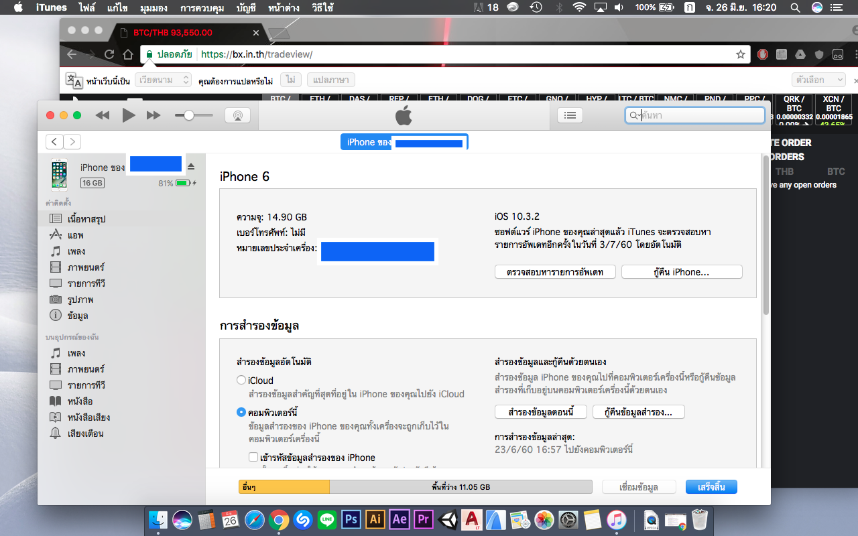Screen dimensions: 858x536
Task: Go forward with the iTunes forward chevron
Action: [x=72, y=141]
